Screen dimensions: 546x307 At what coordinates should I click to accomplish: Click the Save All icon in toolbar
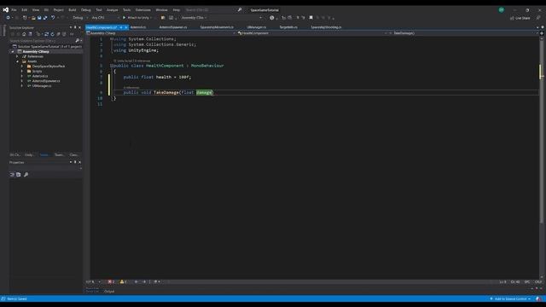click(x=45, y=17)
